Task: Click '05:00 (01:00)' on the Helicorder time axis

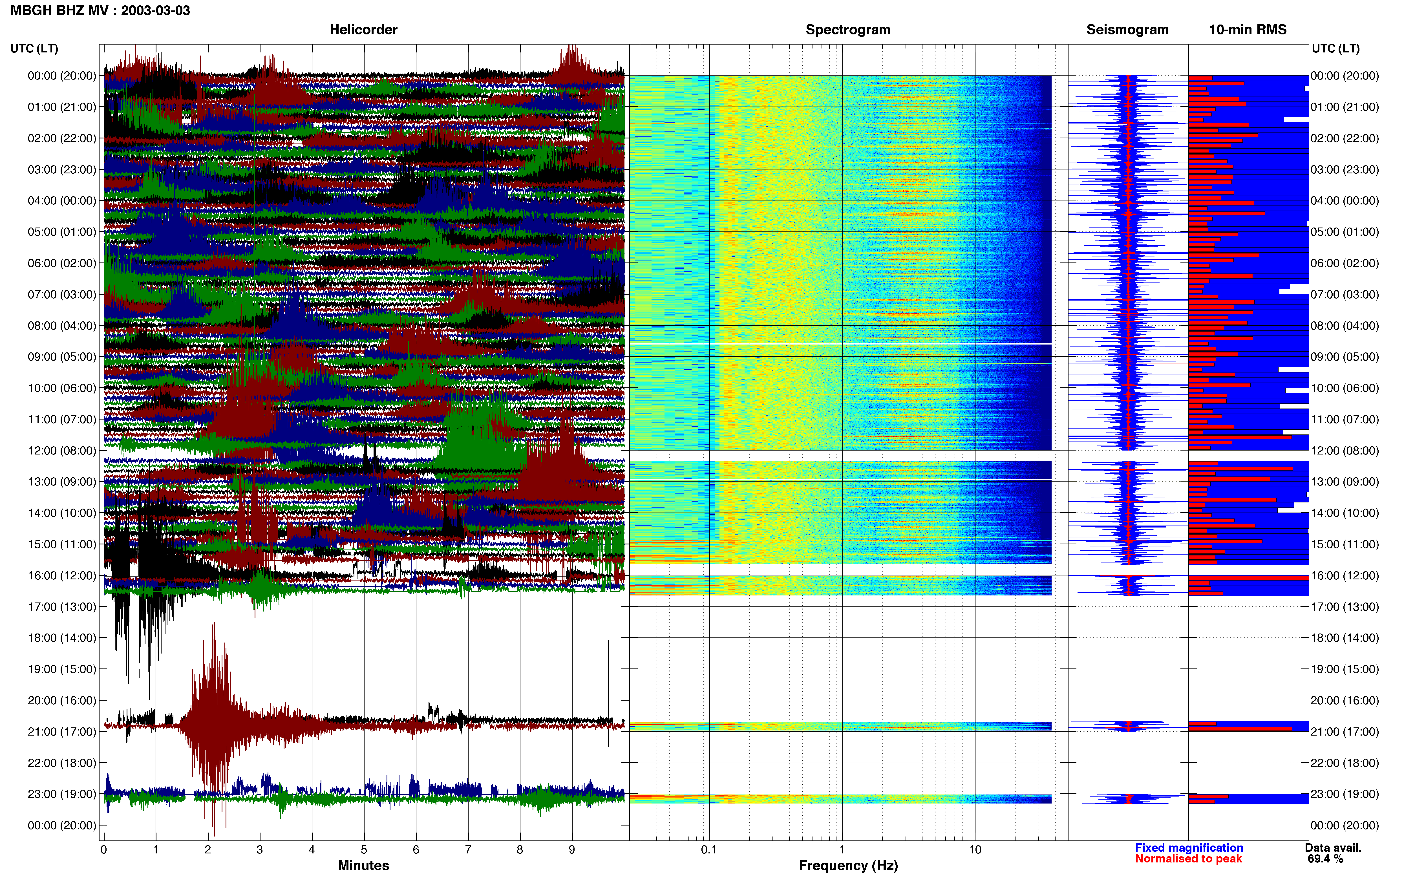Action: pyautogui.click(x=62, y=232)
